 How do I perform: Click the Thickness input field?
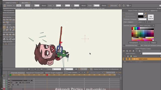tap(142, 19)
